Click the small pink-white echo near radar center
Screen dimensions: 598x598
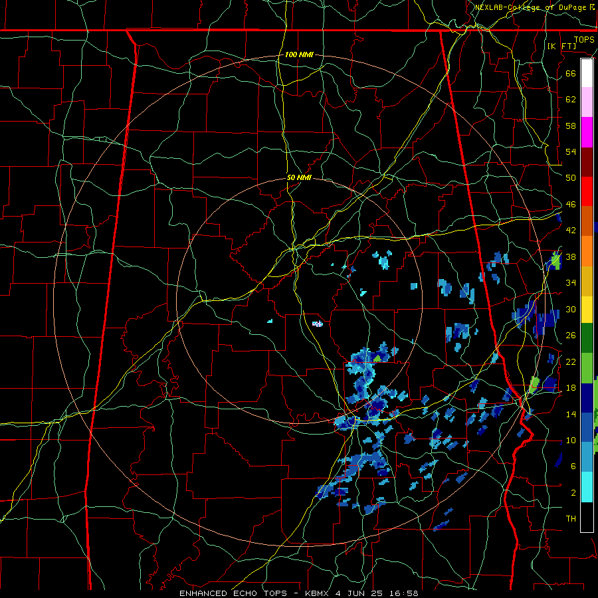(318, 324)
